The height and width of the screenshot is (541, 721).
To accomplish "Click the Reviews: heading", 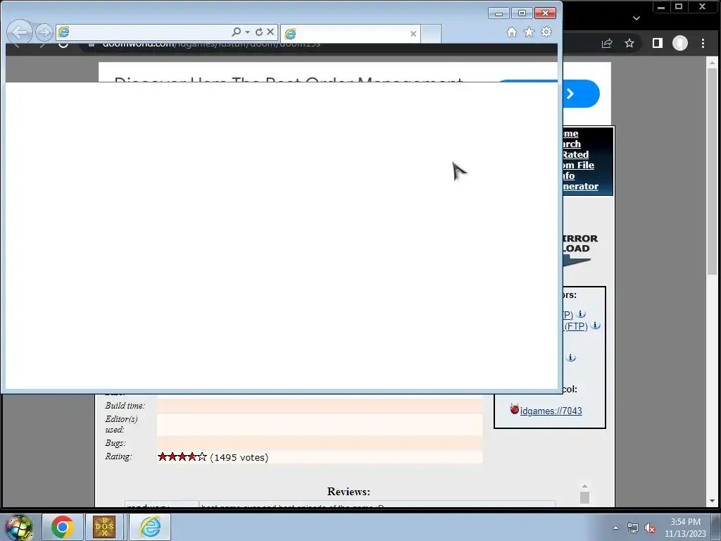I will 349,491.
